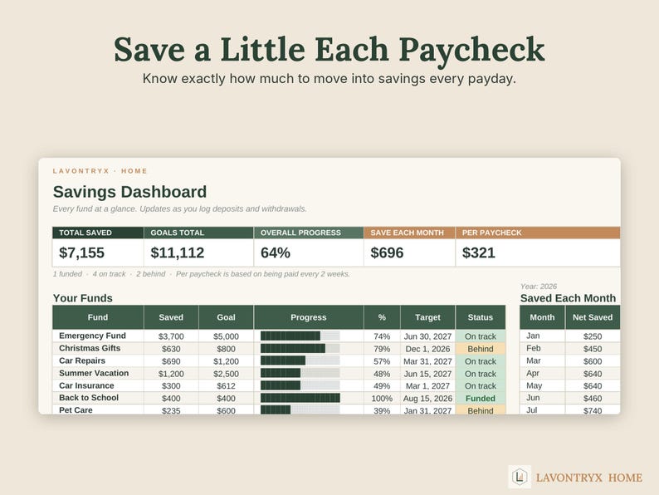This screenshot has width=659, height=495.
Task: Click the 100% cell for Back to School
Action: [382, 399]
